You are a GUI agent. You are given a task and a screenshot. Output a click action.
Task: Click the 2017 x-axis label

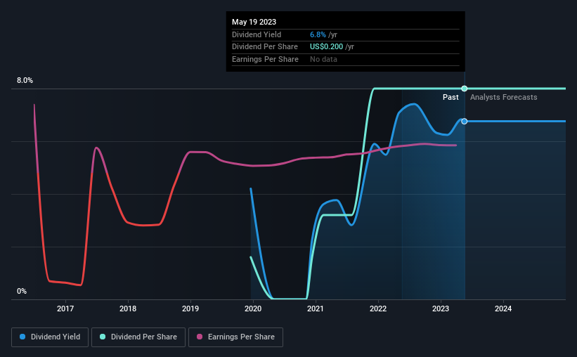click(x=65, y=309)
